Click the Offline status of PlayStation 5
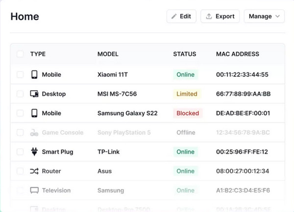 coord(186,132)
